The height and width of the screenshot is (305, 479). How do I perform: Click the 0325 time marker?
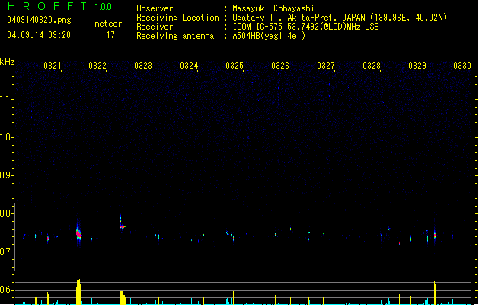[235, 65]
